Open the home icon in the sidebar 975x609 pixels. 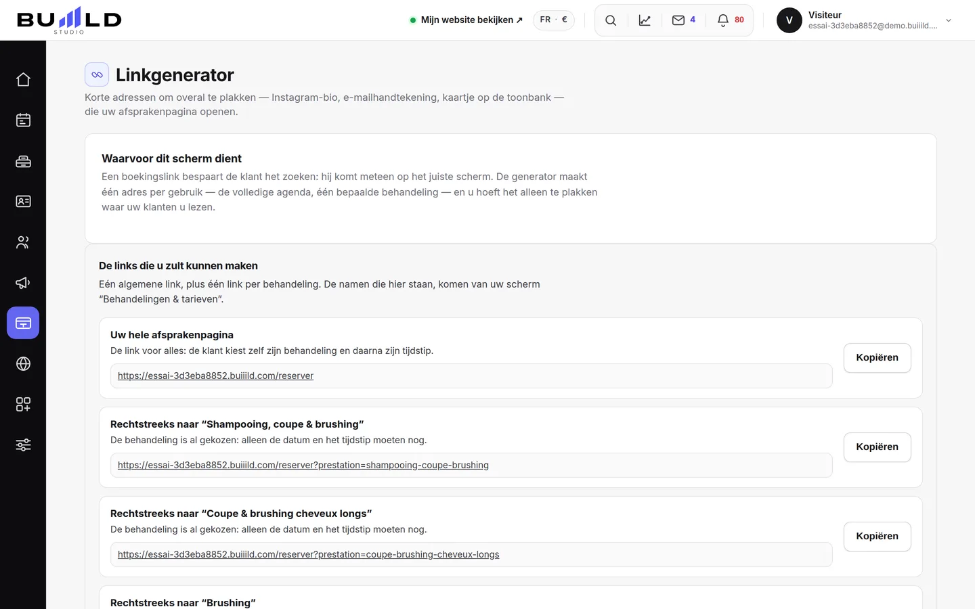pos(23,80)
